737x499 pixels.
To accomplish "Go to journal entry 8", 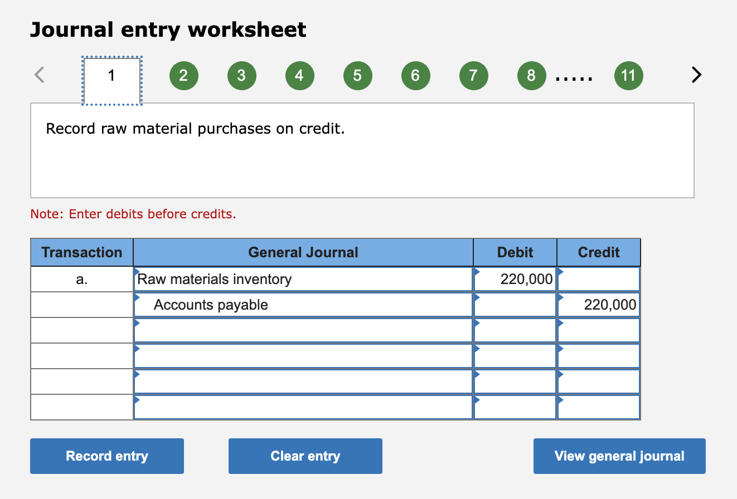I will click(x=531, y=75).
